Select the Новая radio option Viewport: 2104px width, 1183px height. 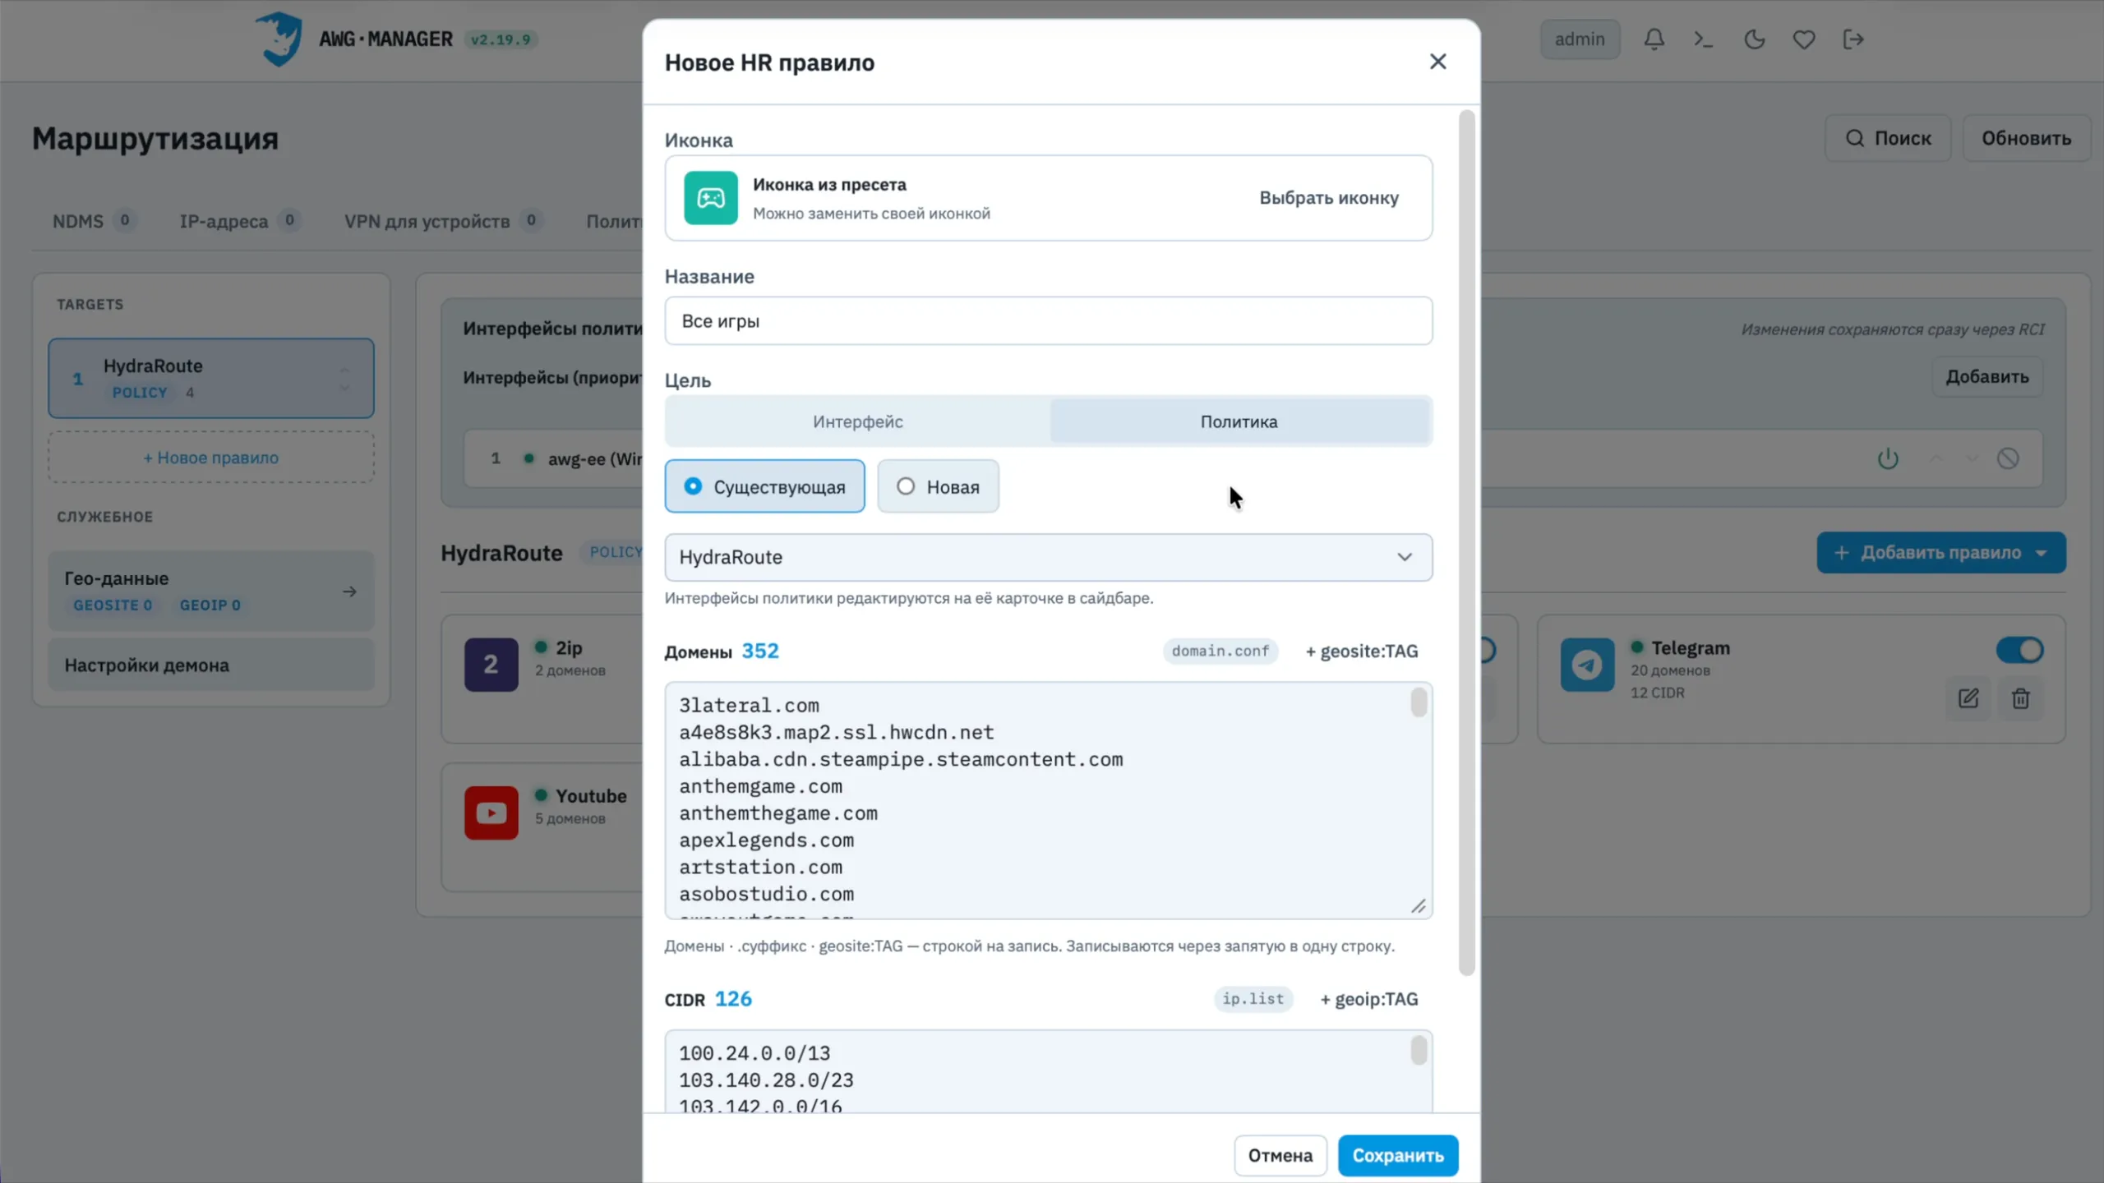pyautogui.click(x=938, y=486)
